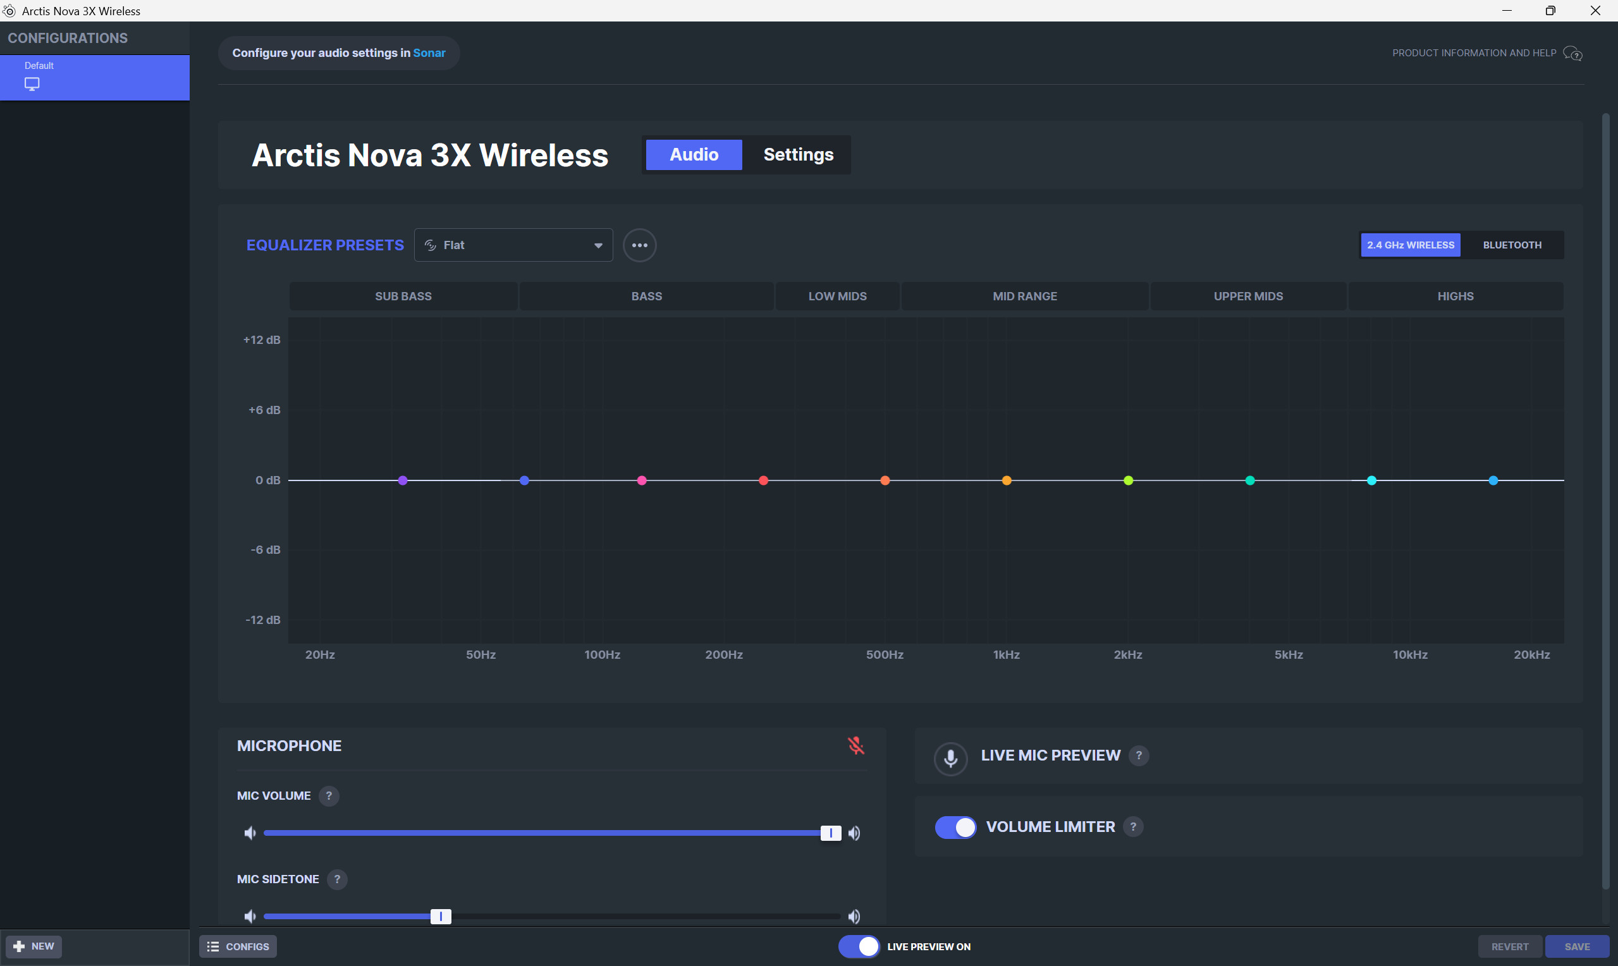Viewport: 1618px width, 966px height.
Task: Click the 1kHz frequency axis label
Action: click(x=1006, y=655)
